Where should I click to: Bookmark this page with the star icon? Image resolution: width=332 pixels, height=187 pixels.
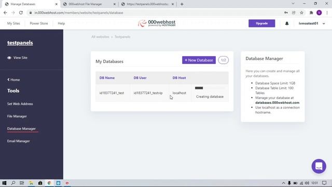coord(301,12)
